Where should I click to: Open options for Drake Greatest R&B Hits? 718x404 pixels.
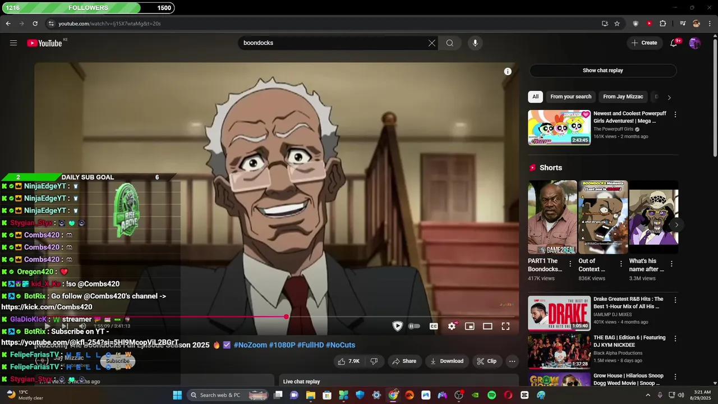[x=675, y=300]
